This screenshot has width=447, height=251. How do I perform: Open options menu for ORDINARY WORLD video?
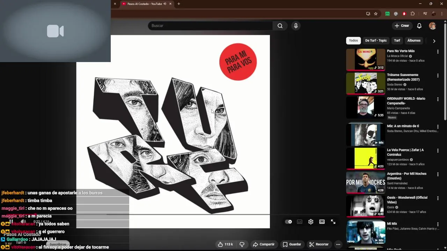coord(438,99)
